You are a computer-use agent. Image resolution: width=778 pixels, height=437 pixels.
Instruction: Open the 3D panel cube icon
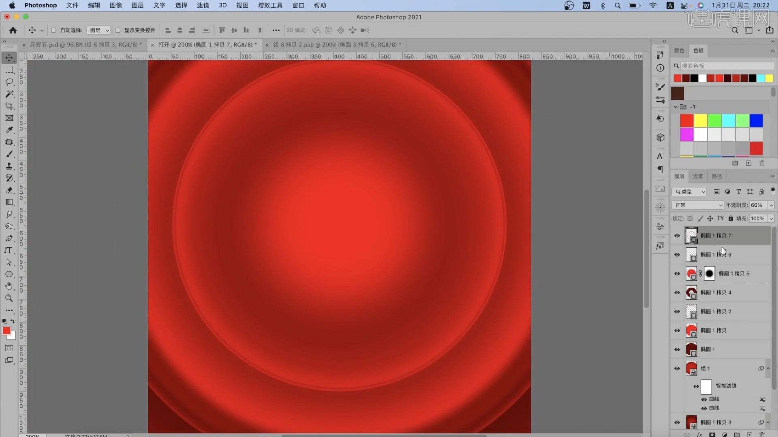pos(660,138)
